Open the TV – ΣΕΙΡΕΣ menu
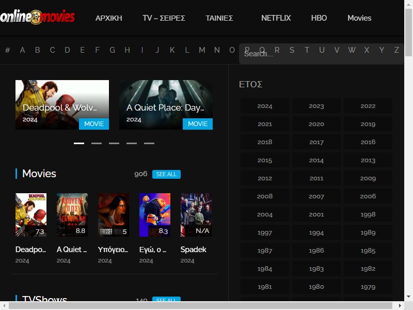The width and height of the screenshot is (413, 310). [x=164, y=18]
